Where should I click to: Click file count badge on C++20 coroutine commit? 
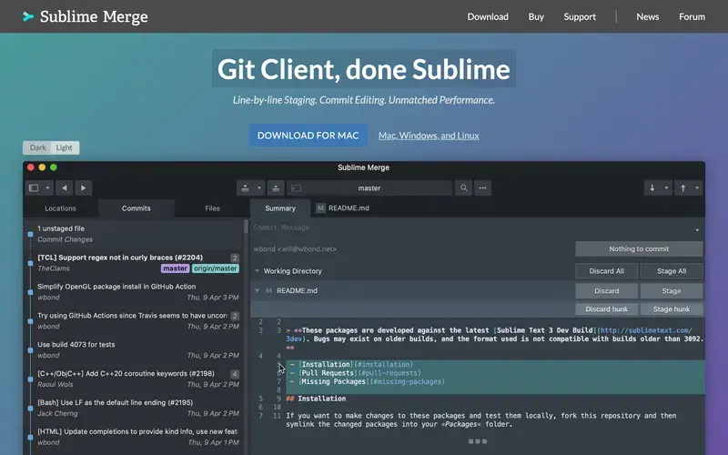coord(235,374)
